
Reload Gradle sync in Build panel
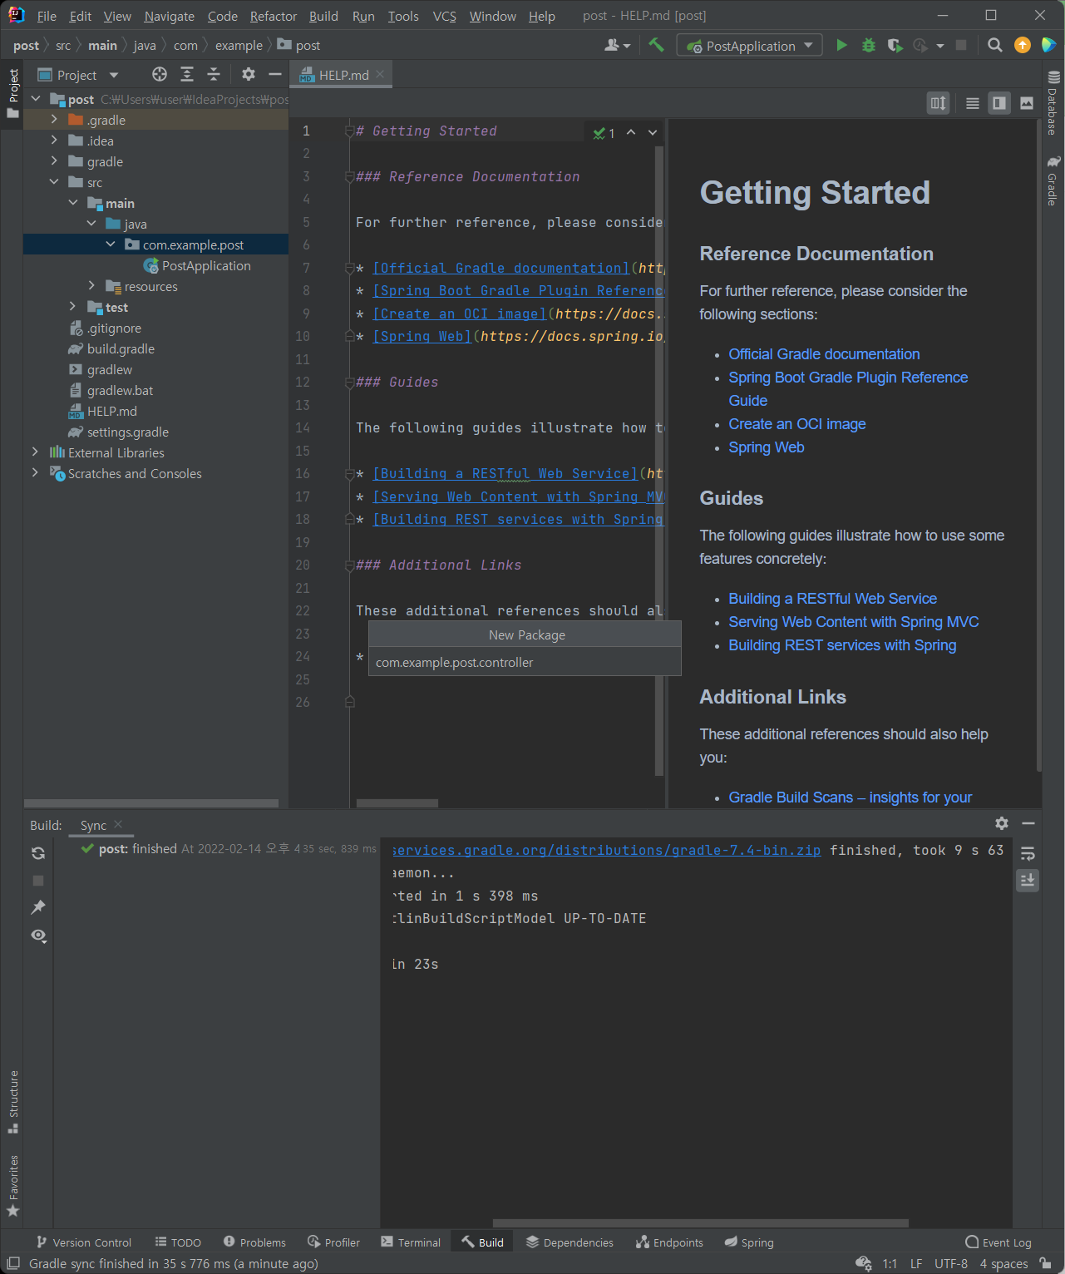[38, 853]
